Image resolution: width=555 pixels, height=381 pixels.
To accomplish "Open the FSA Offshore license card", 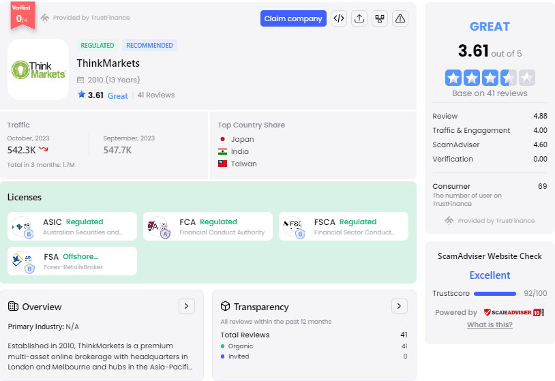I will [72, 261].
